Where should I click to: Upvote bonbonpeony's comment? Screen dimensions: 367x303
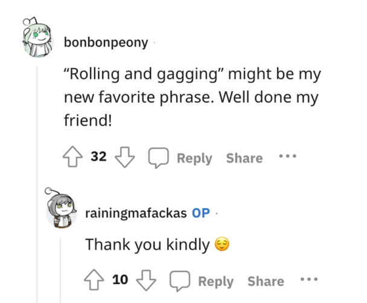click(x=75, y=158)
